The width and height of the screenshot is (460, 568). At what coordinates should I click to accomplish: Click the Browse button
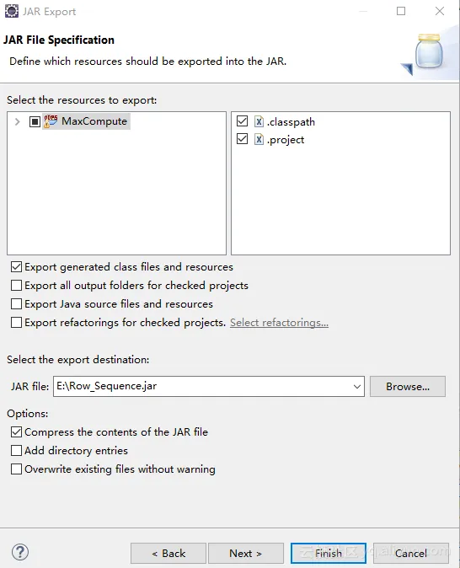tap(408, 387)
